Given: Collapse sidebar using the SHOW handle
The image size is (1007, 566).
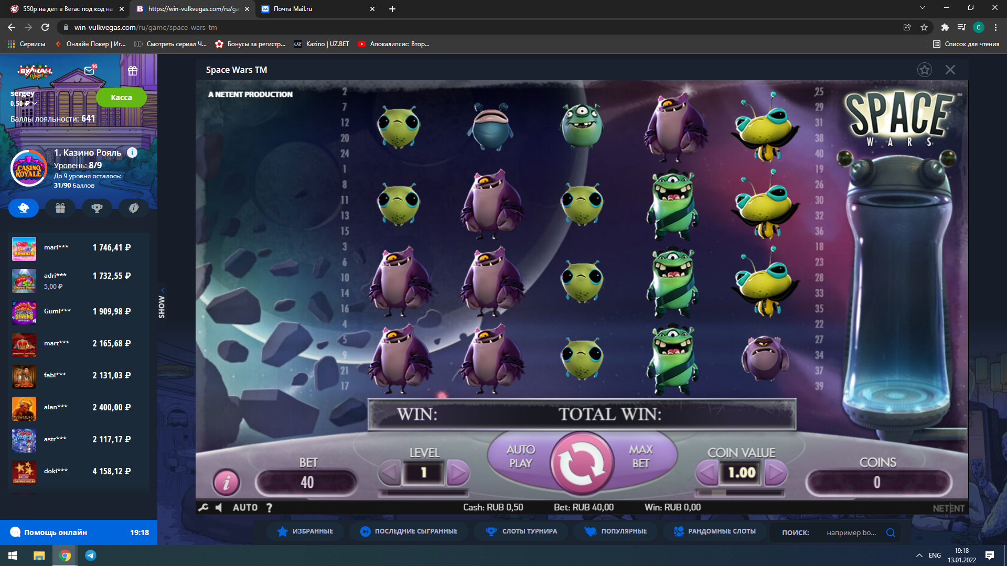Looking at the screenshot, I should point(162,304).
